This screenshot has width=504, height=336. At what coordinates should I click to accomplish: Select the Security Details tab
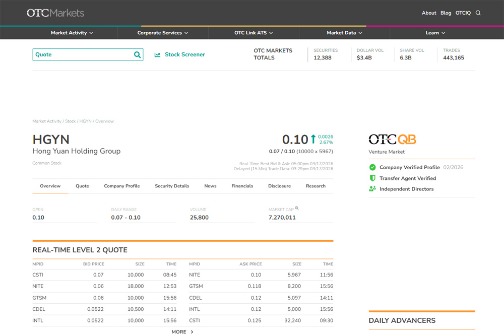click(172, 186)
